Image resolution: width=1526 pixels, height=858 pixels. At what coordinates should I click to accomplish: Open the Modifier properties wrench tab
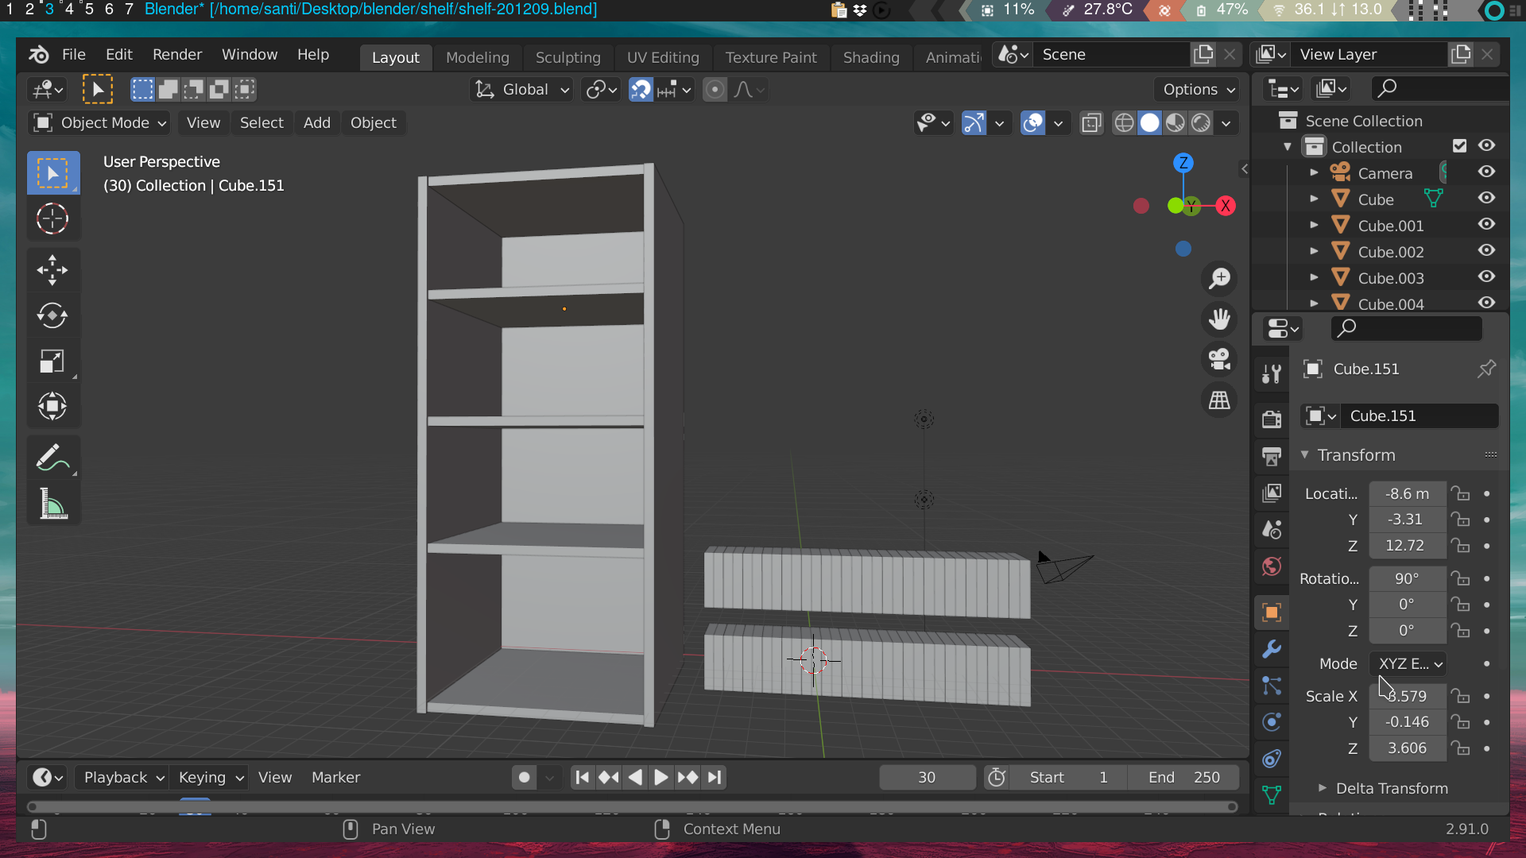tap(1272, 649)
